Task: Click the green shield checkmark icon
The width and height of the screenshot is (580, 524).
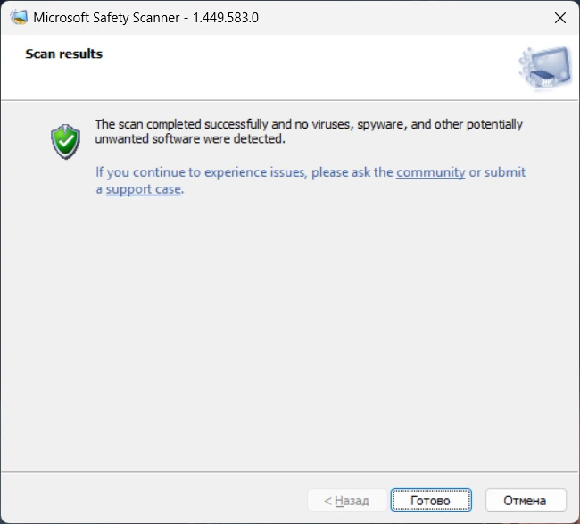Action: coord(65,142)
